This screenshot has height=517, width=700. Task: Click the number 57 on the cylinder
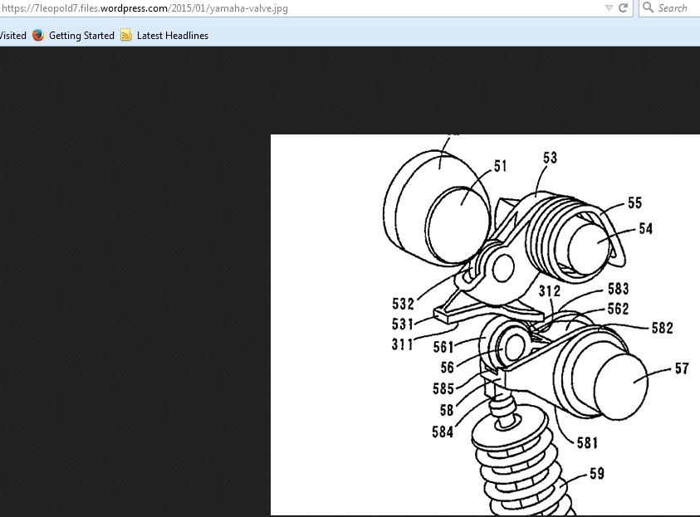[682, 368]
